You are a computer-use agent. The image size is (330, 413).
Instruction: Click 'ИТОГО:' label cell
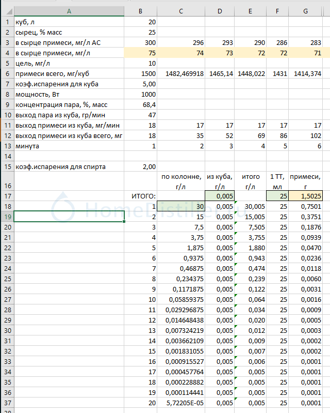(x=141, y=196)
